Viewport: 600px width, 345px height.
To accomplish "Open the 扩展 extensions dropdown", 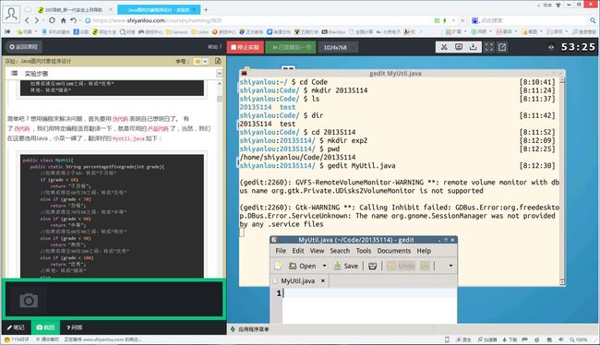I will point(456,31).
